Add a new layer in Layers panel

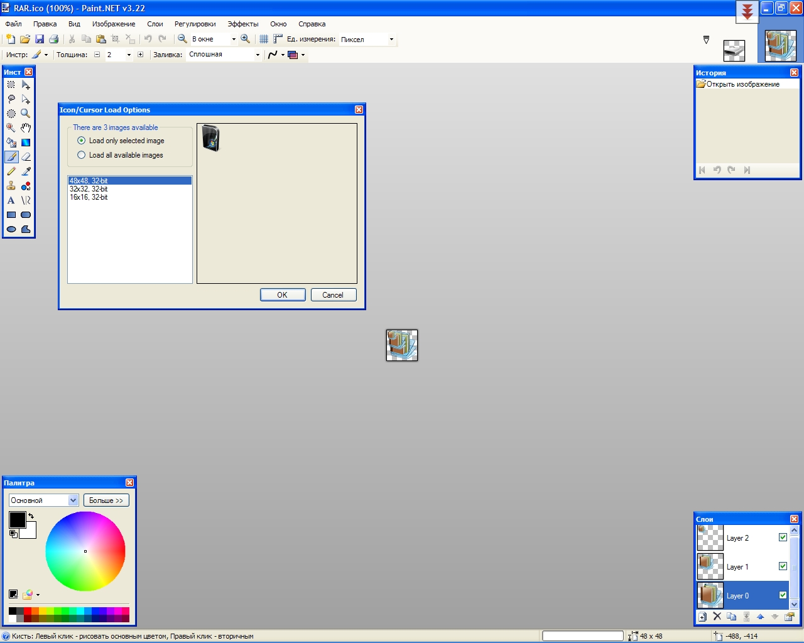tap(703, 617)
